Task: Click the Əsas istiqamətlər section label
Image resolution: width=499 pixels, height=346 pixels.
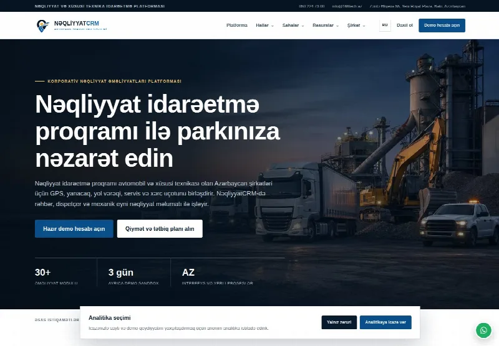Action: pos(57,320)
